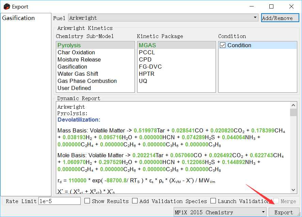The image size is (302, 217).
Task: Click the 110000 rate constant value
Action: 77,181
